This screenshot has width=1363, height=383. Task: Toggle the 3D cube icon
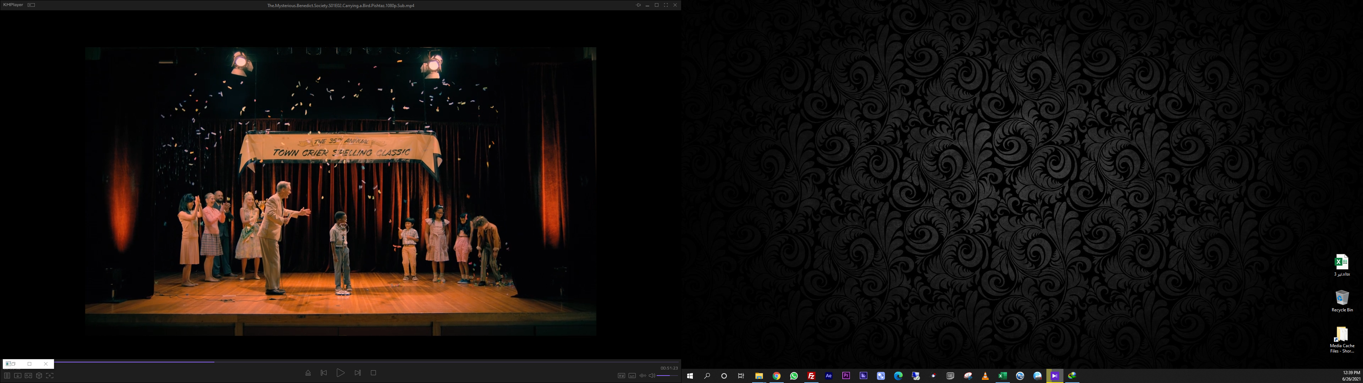39,376
